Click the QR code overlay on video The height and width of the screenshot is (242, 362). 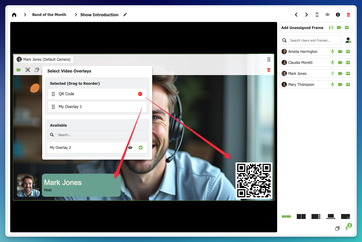[x=254, y=181]
